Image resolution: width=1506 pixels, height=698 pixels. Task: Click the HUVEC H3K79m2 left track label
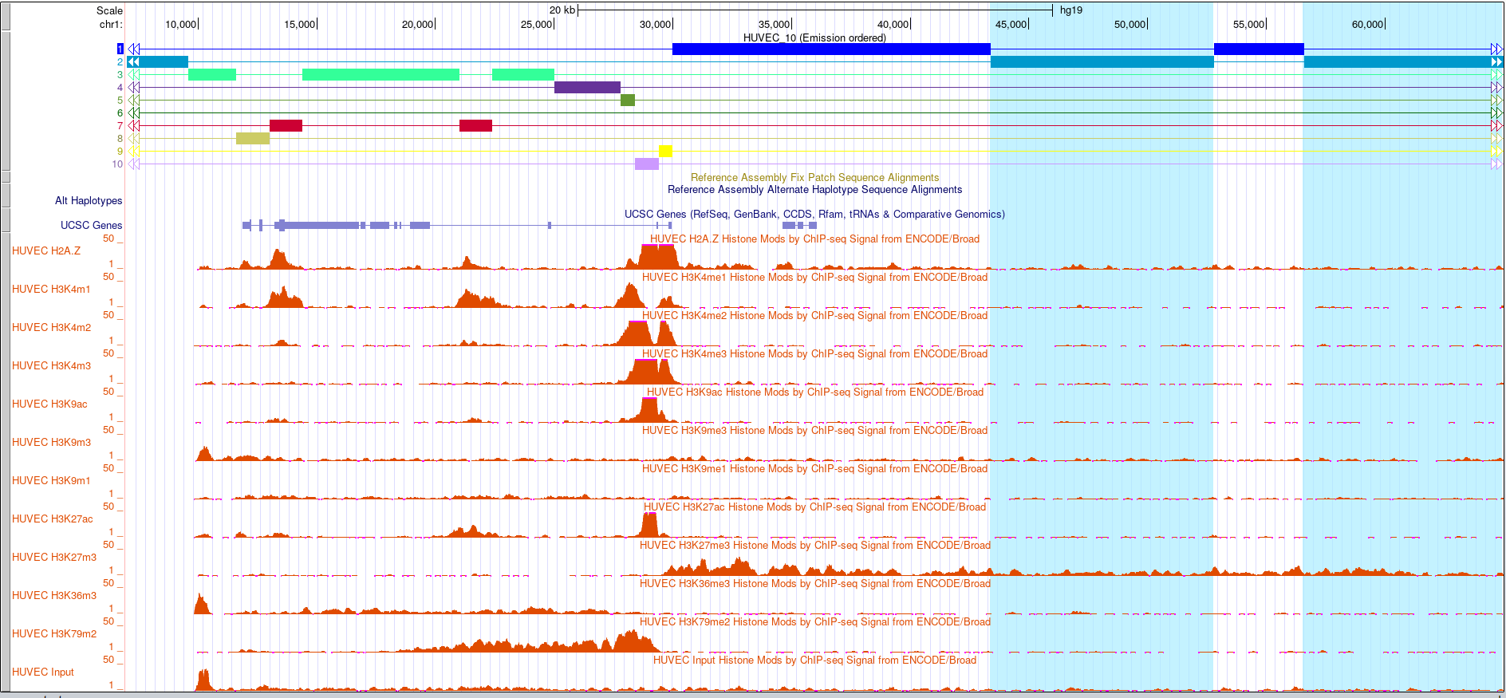point(54,634)
